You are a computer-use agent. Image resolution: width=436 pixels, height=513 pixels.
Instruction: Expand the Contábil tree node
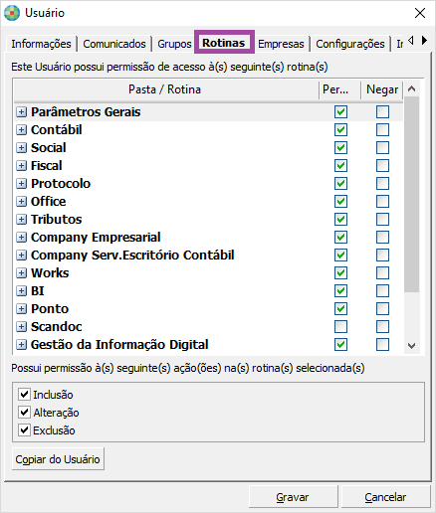coord(21,130)
